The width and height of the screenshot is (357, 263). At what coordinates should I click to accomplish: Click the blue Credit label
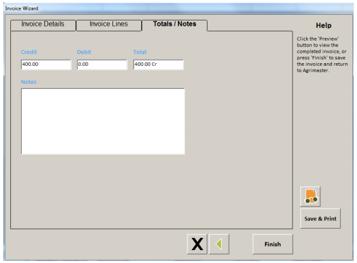click(x=29, y=52)
